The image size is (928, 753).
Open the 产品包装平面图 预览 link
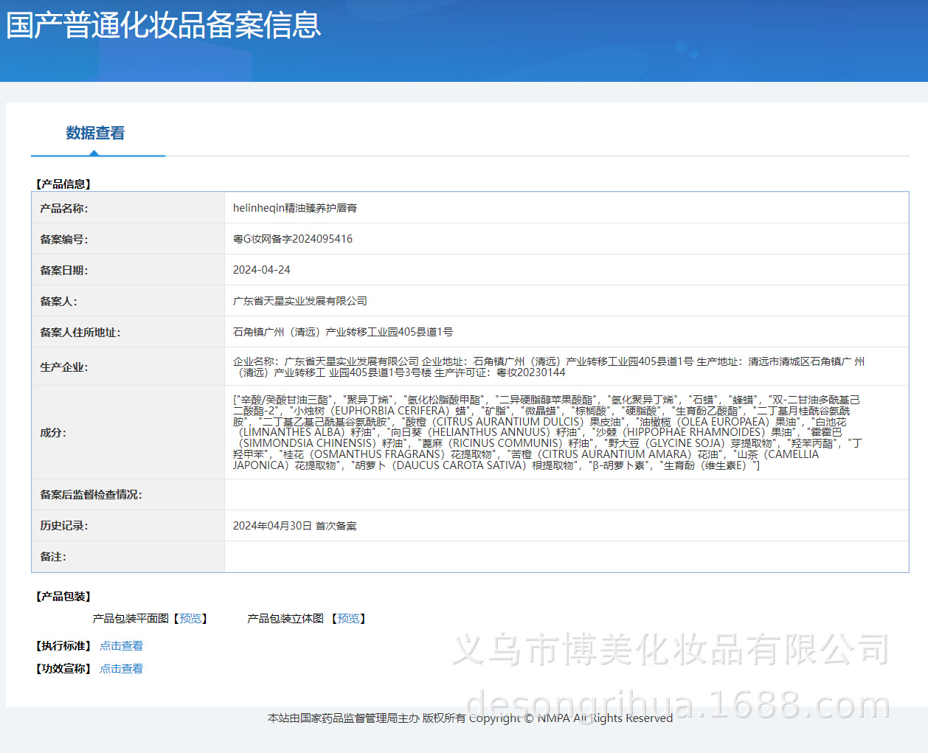(190, 619)
